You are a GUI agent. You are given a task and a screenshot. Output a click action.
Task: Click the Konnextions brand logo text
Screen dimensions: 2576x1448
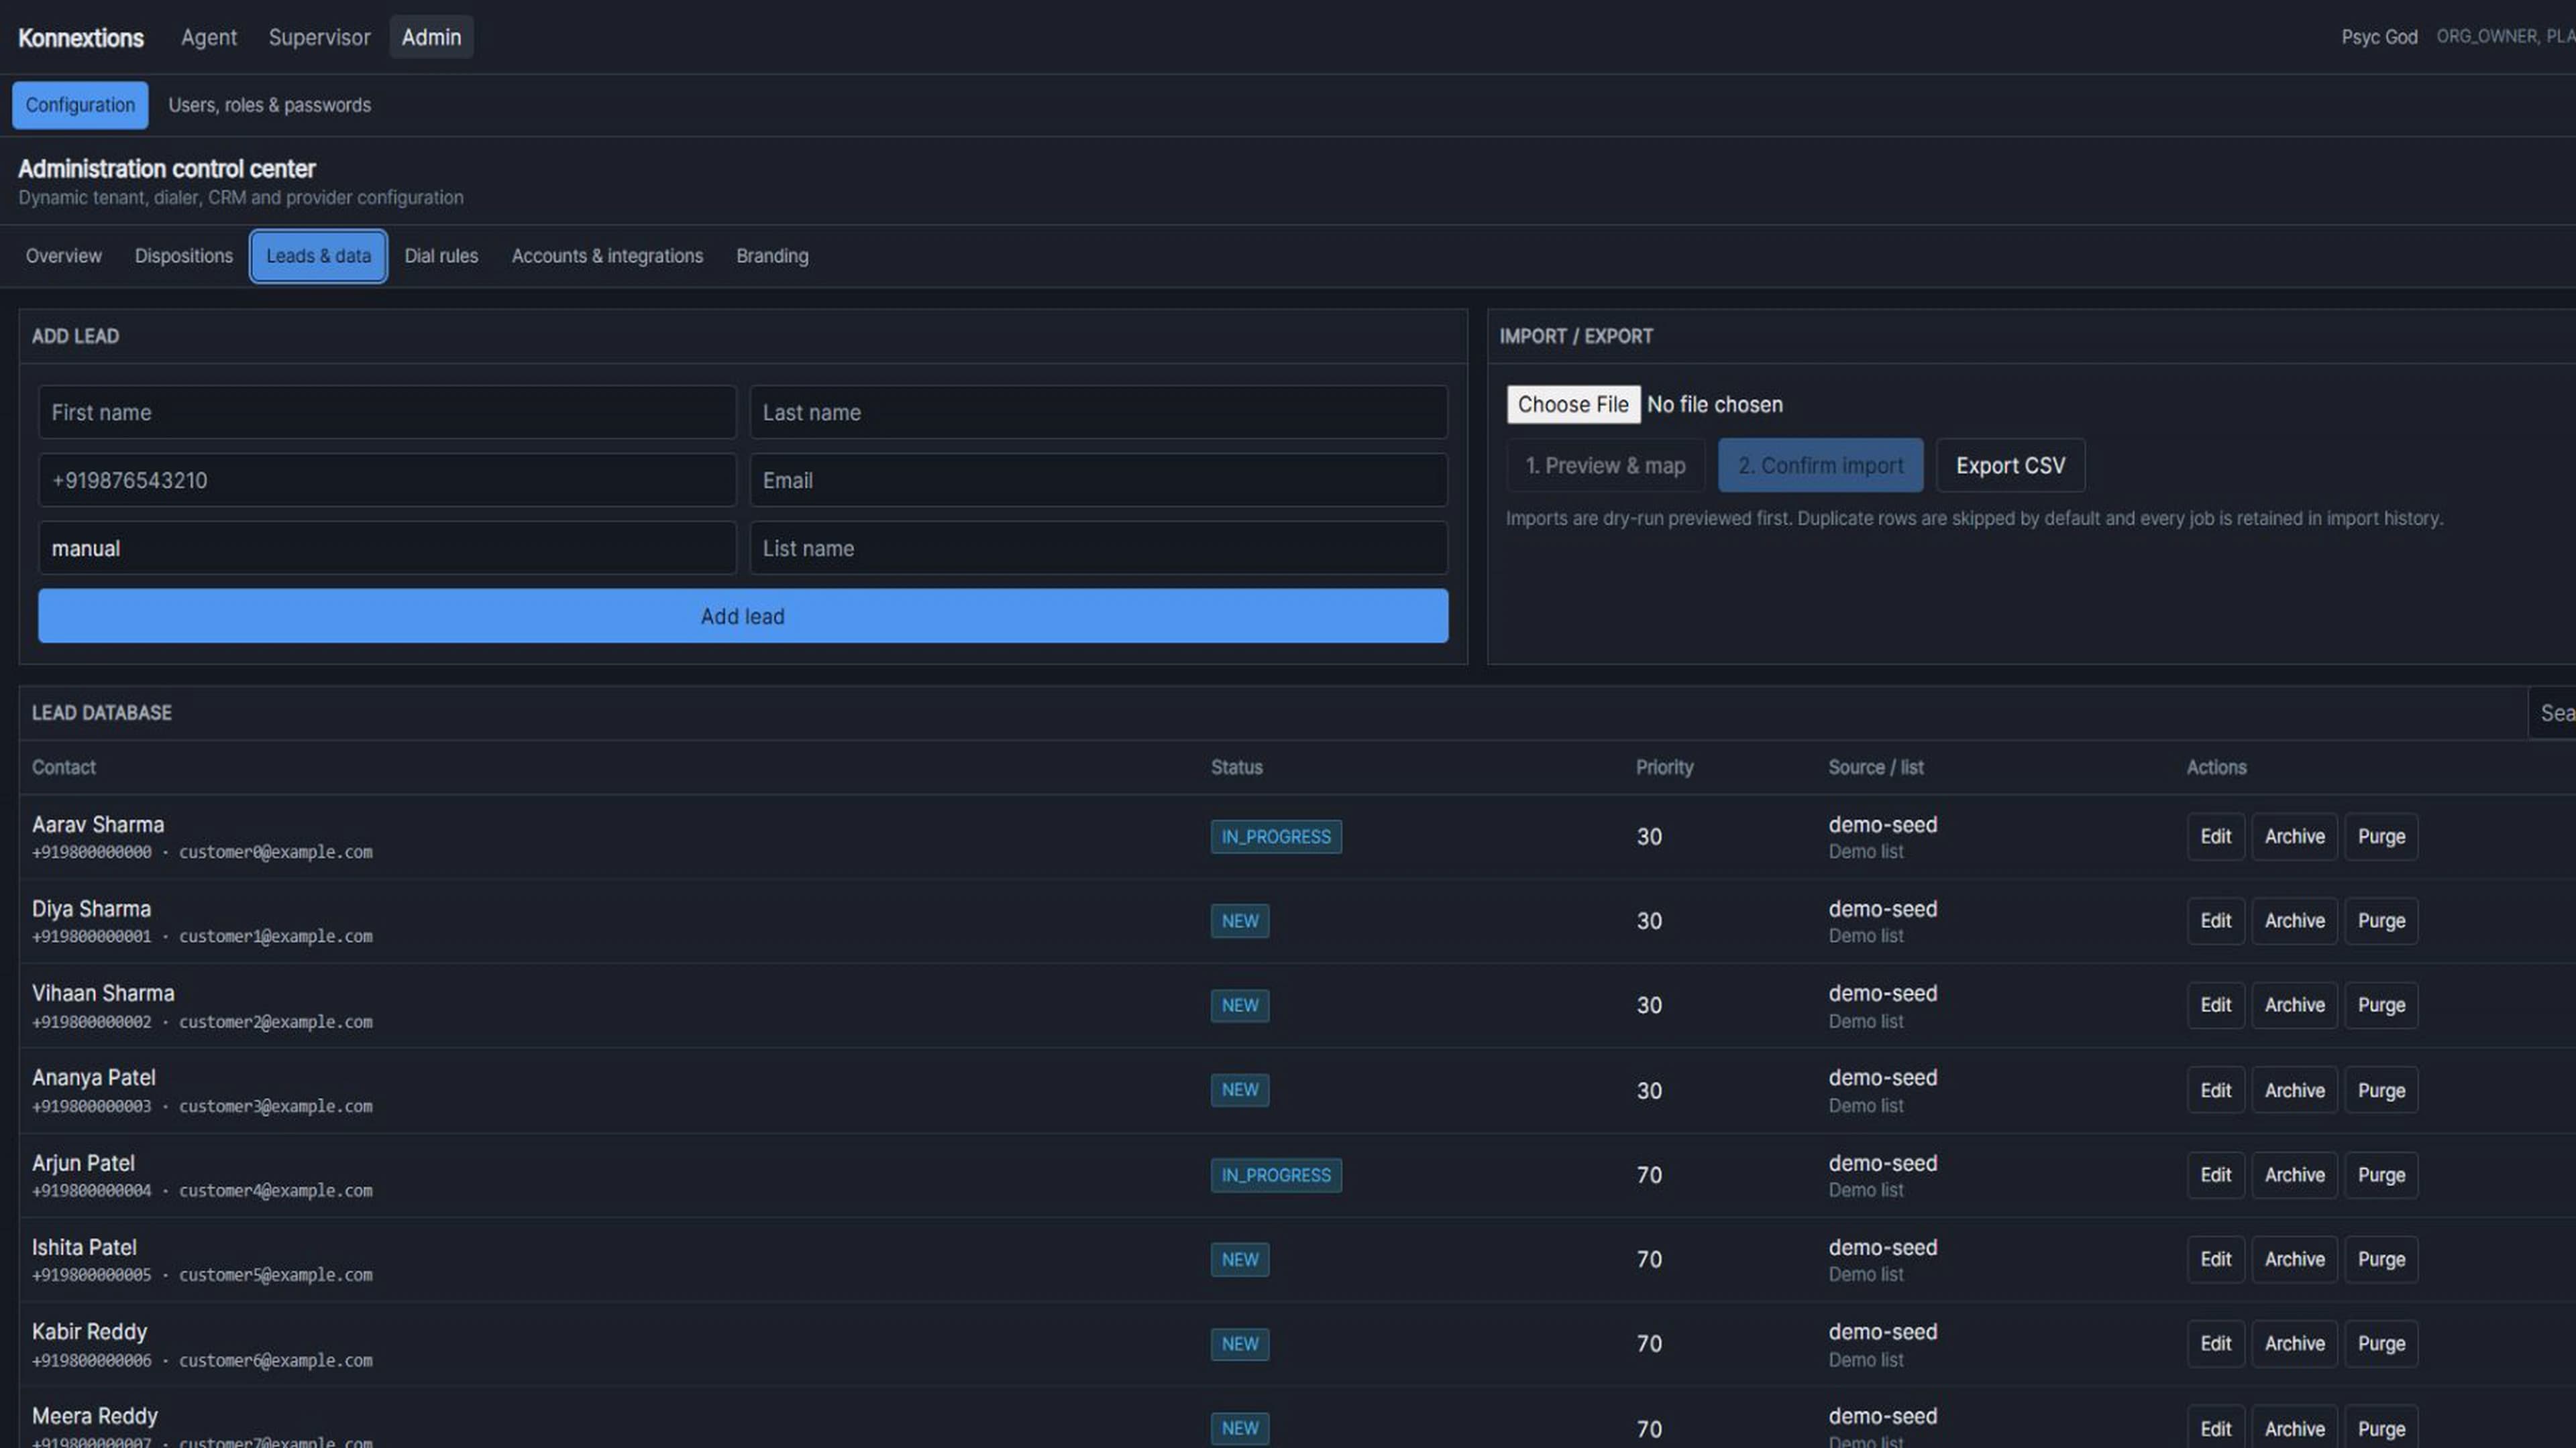81,38
